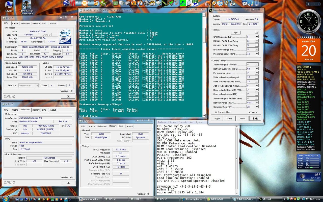Click Apply button in MemSet
Screen dimensions: 323x202
click(217, 118)
